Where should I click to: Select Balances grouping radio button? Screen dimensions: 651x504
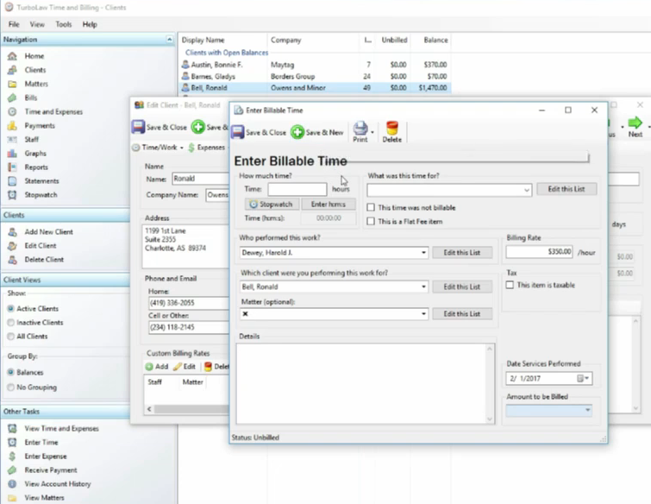pyautogui.click(x=11, y=372)
